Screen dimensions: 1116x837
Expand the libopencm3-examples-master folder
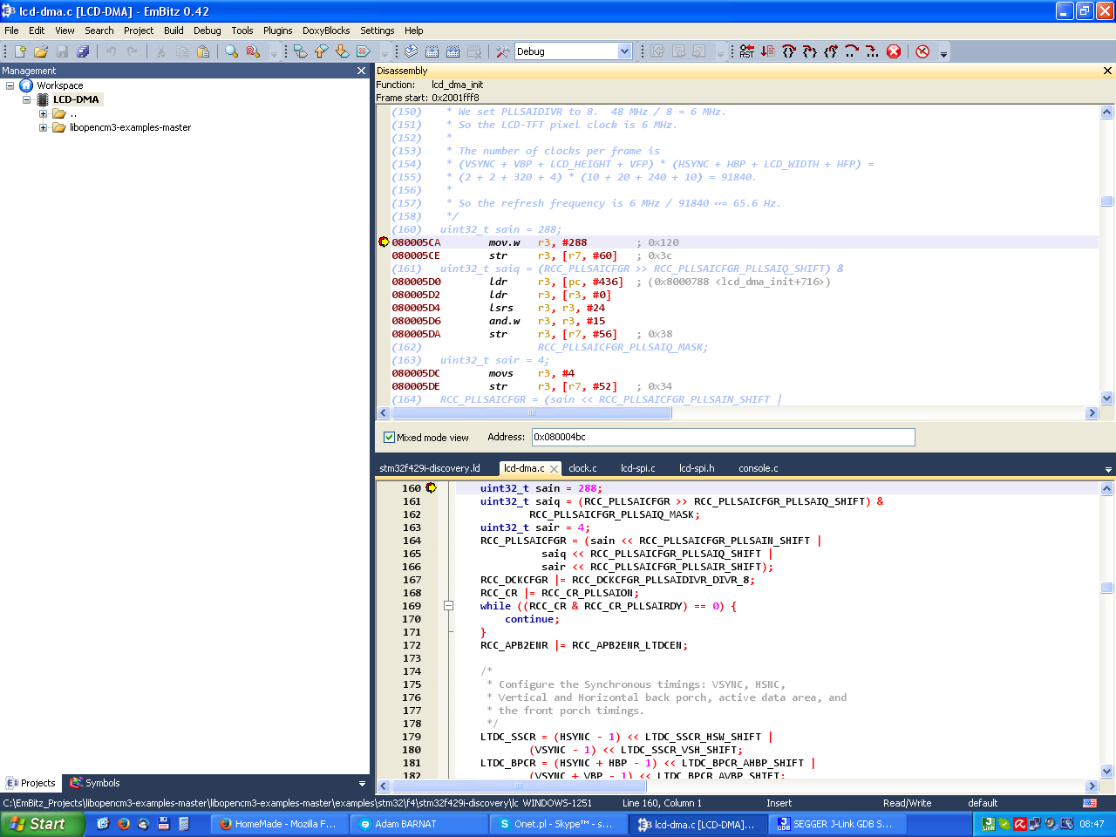point(43,127)
